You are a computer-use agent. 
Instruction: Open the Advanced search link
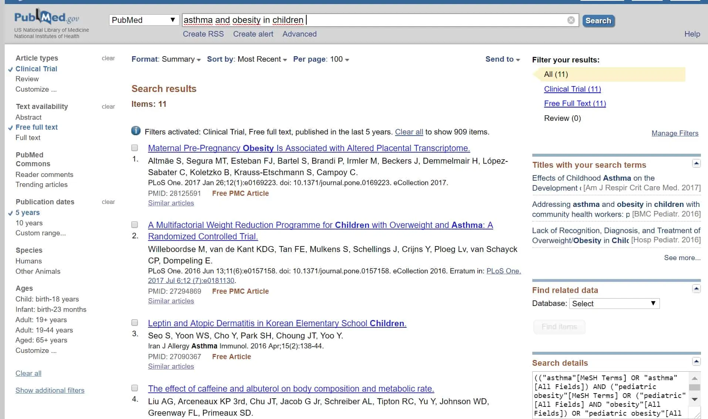(299, 34)
